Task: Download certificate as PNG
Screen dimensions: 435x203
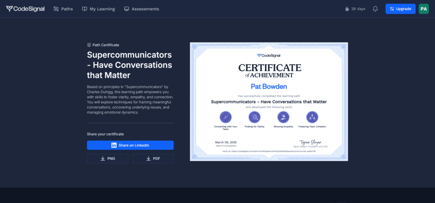Action: 107,158
